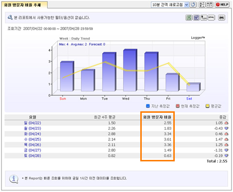Click the filter magnifier icon

(10, 17)
